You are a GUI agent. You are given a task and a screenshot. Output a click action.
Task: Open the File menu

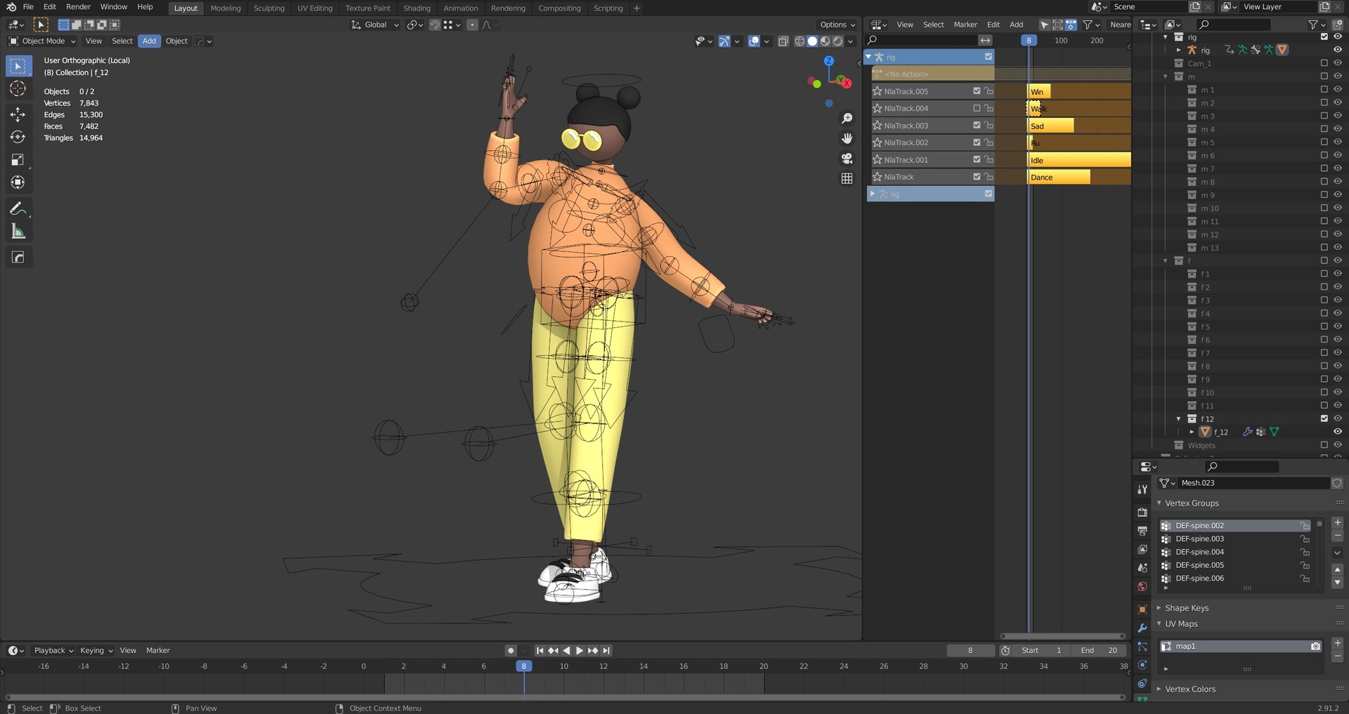[28, 7]
